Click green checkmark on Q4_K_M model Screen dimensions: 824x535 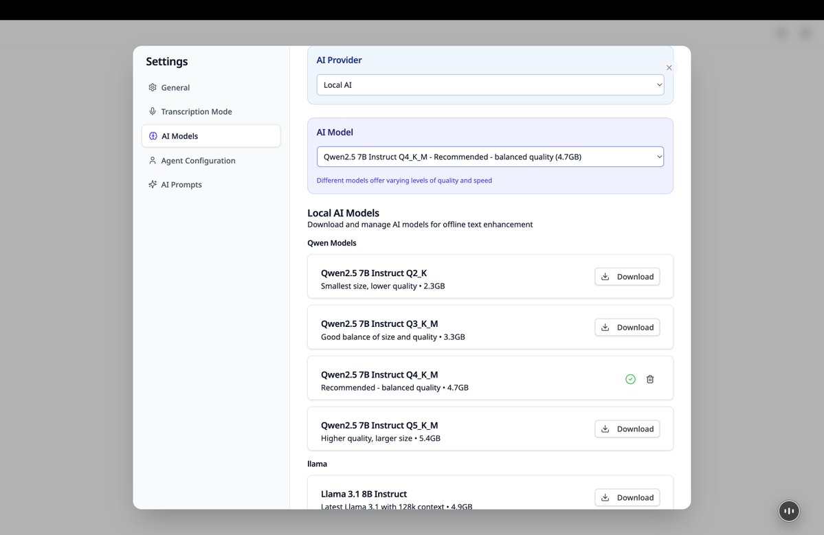tap(631, 379)
